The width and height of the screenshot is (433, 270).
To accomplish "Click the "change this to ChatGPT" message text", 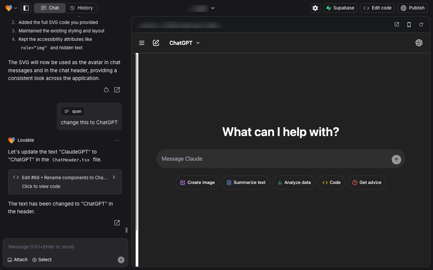I will coord(89,123).
